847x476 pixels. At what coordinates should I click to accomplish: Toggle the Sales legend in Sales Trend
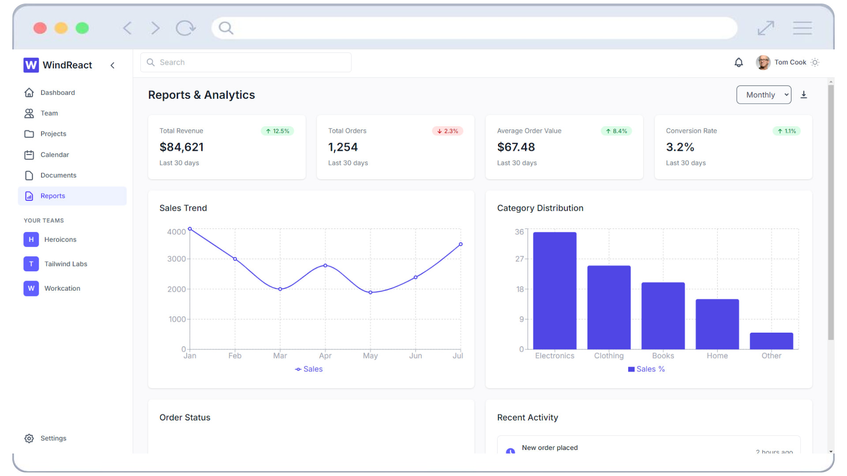coord(309,369)
